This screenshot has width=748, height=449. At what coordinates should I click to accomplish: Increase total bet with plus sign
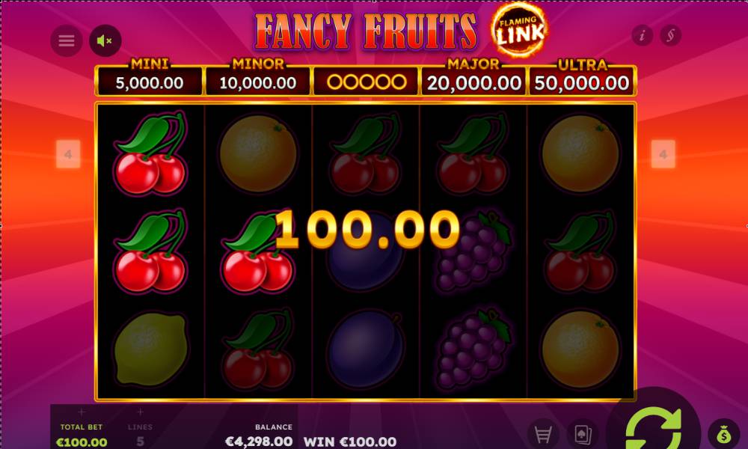coord(81,412)
